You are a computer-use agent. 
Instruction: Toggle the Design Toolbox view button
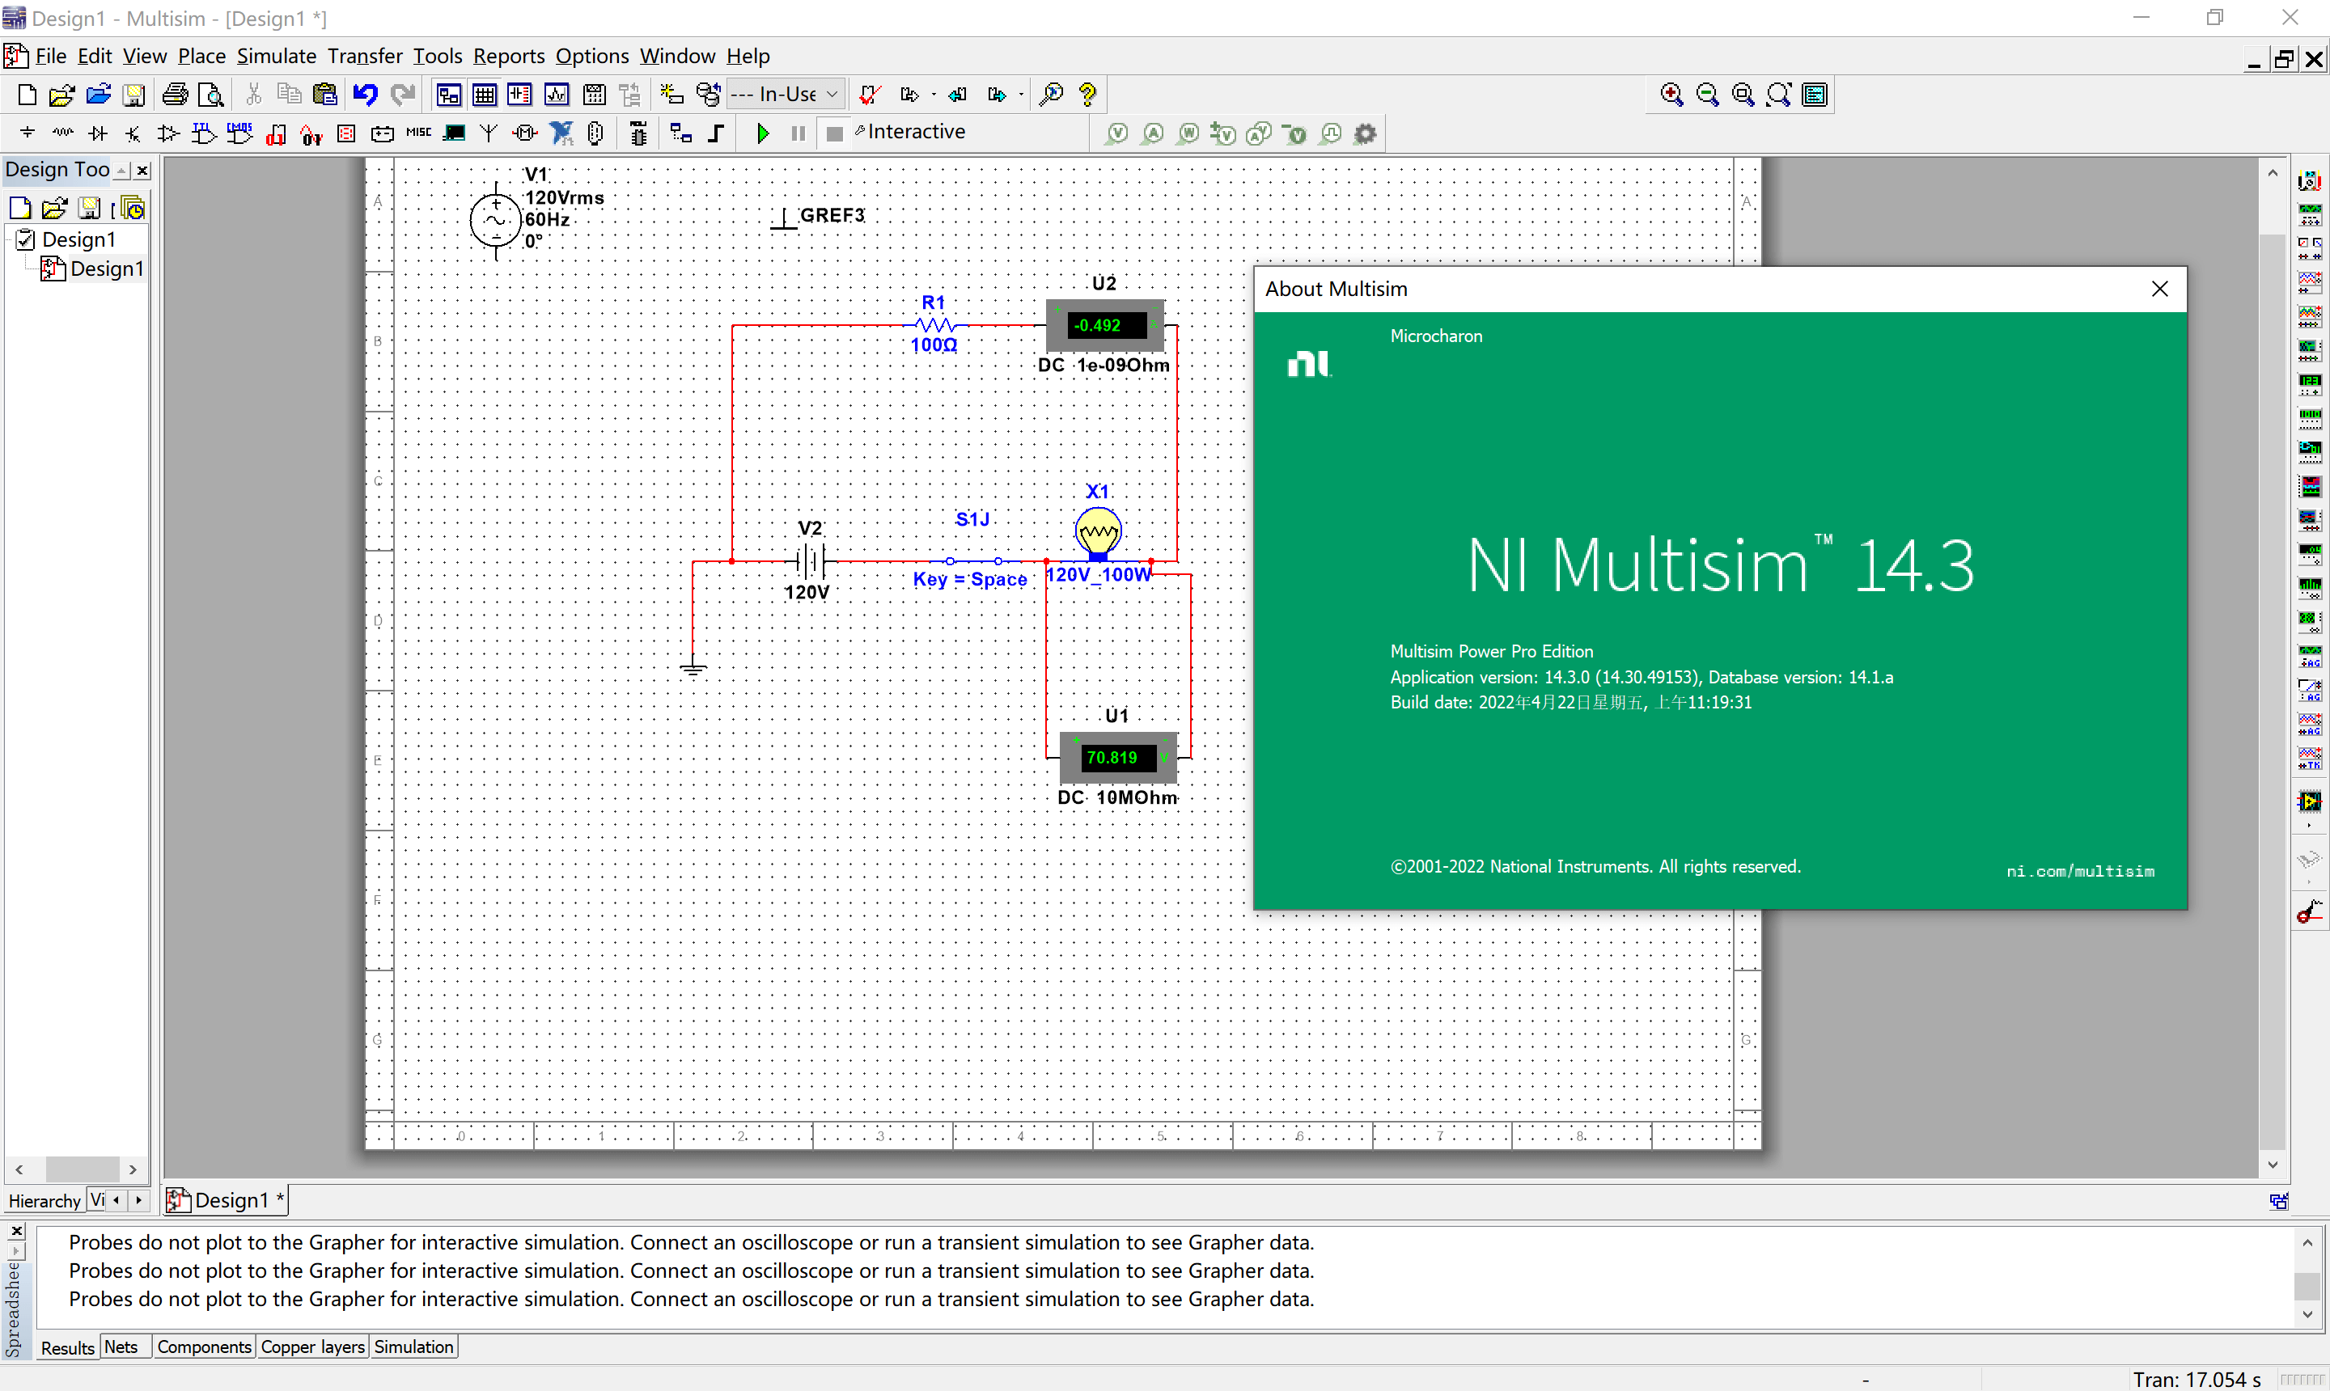pyautogui.click(x=449, y=95)
